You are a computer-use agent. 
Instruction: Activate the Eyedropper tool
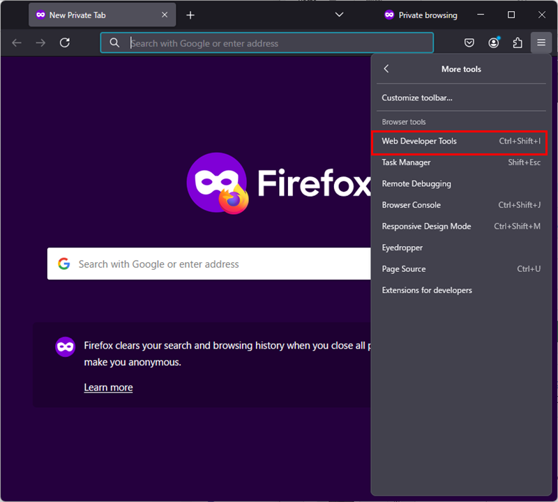[461, 248]
